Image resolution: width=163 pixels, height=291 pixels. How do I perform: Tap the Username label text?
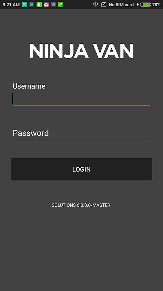[29, 86]
